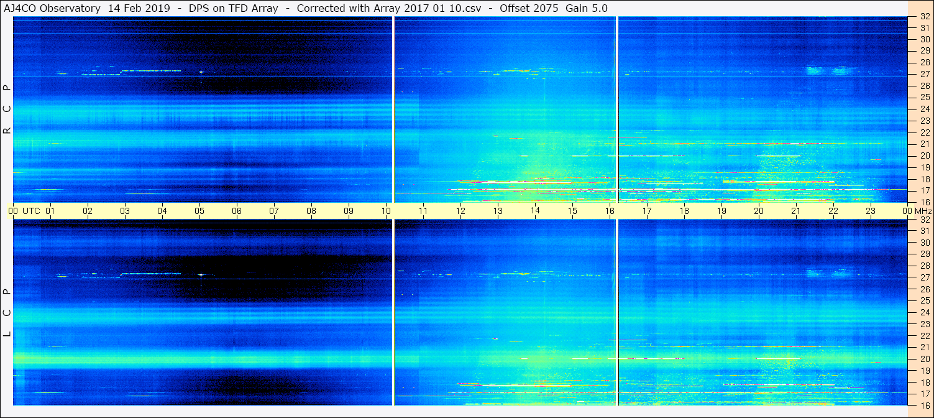Select 32 MHz label of LCP panel
934x418 pixels.
pos(925,220)
